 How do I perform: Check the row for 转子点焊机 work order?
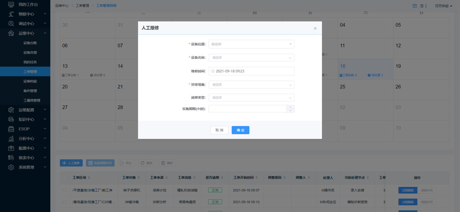point(64,190)
